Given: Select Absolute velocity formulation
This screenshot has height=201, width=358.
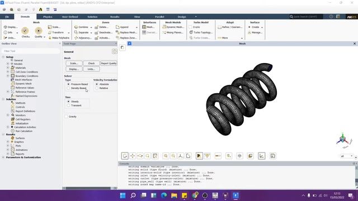Looking at the screenshot, I should 97,84.
